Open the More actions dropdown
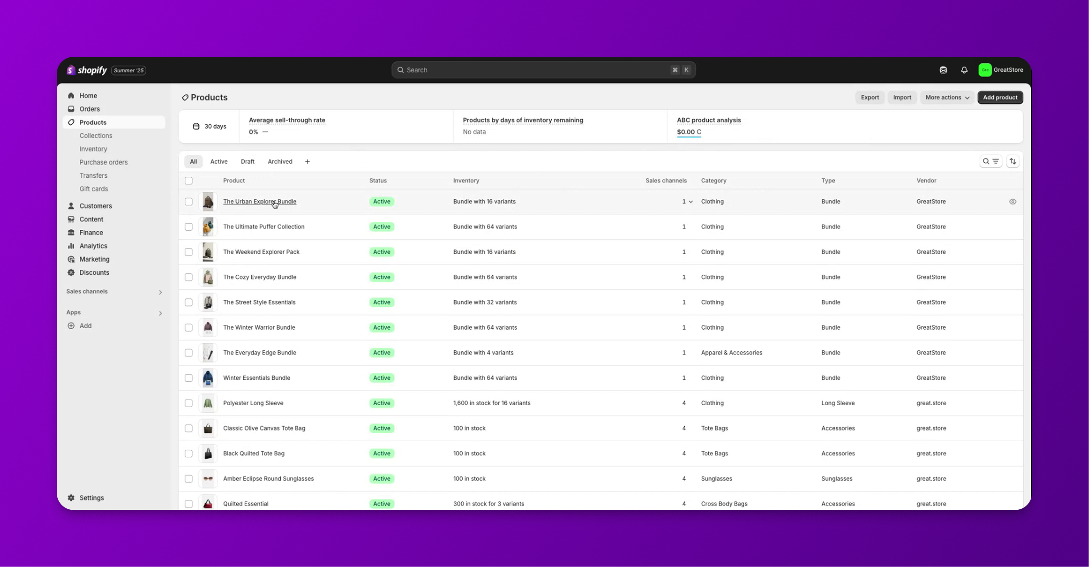Image resolution: width=1089 pixels, height=567 pixels. (947, 97)
